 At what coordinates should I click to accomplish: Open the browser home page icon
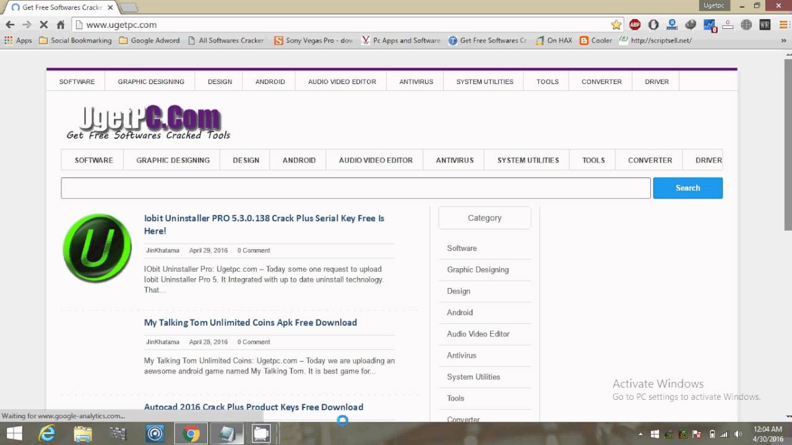pyautogui.click(x=61, y=25)
